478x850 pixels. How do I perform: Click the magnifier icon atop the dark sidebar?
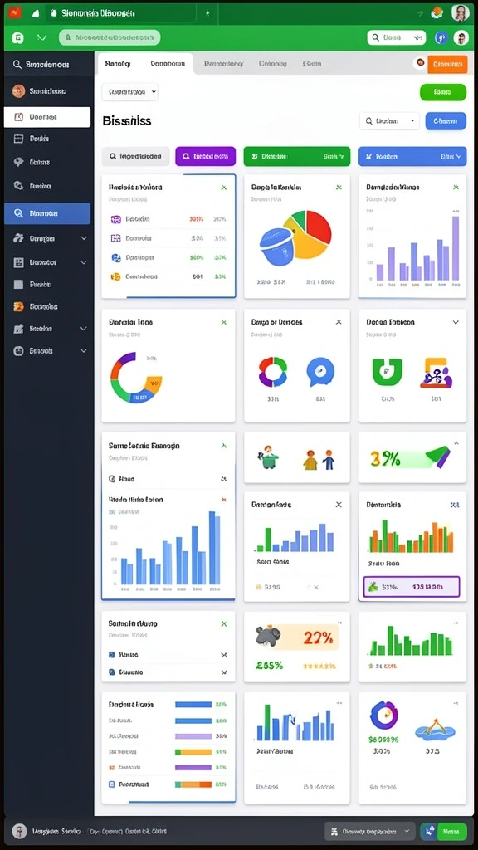17,65
